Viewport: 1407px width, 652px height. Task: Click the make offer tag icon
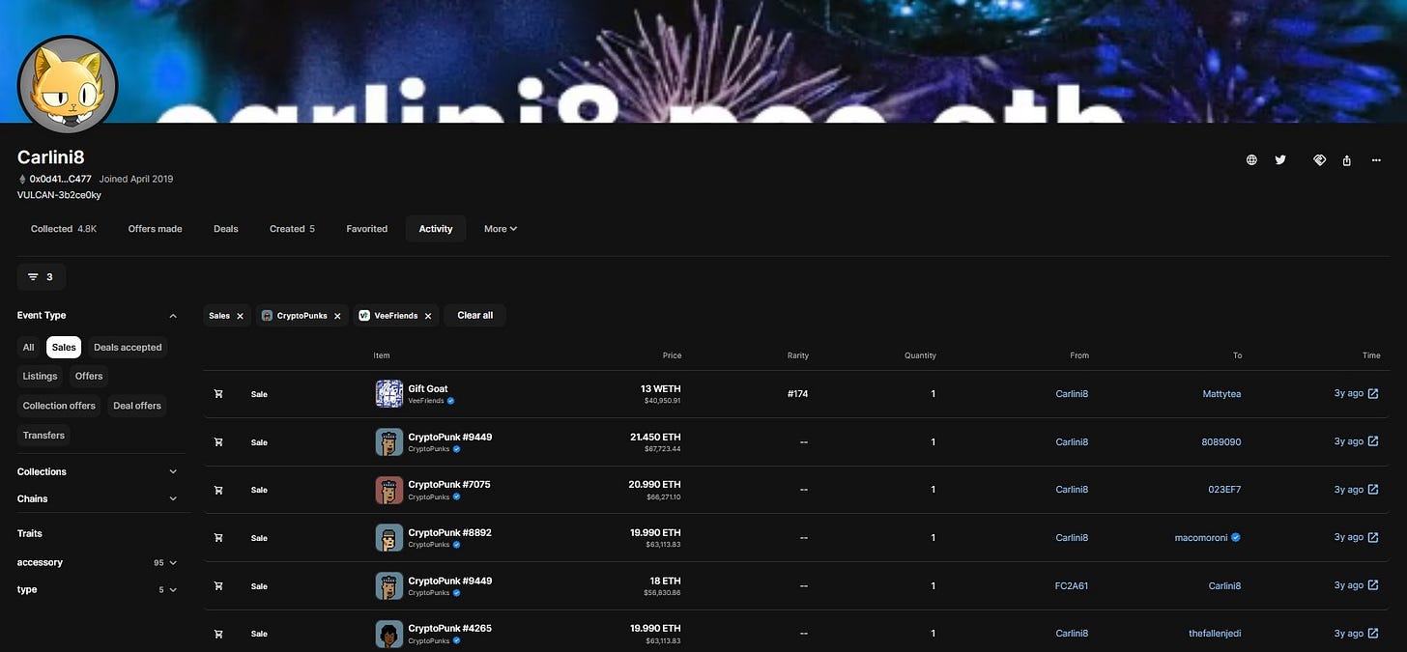[x=1319, y=160]
